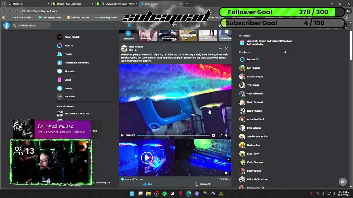Click the birthdays gift icon
This screenshot has height=198, width=353.
click(x=242, y=43)
